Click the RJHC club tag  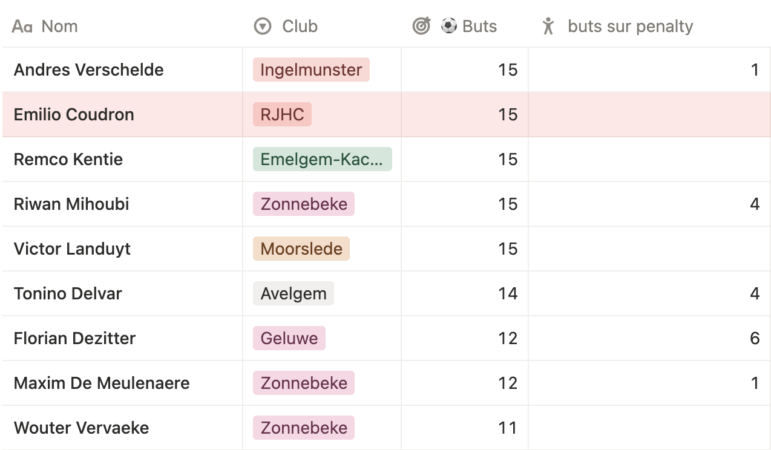(282, 114)
